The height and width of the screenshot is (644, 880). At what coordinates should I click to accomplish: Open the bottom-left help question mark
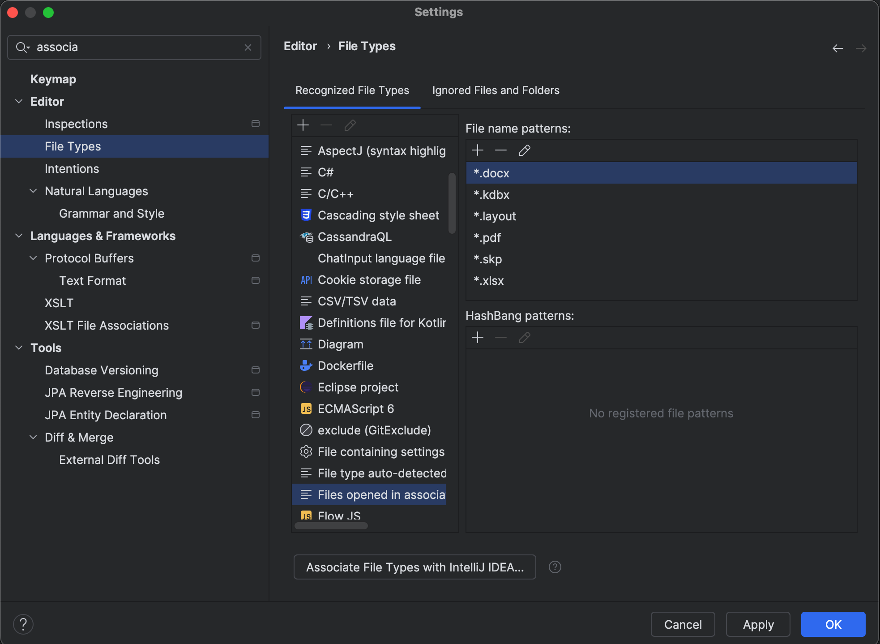[23, 624]
